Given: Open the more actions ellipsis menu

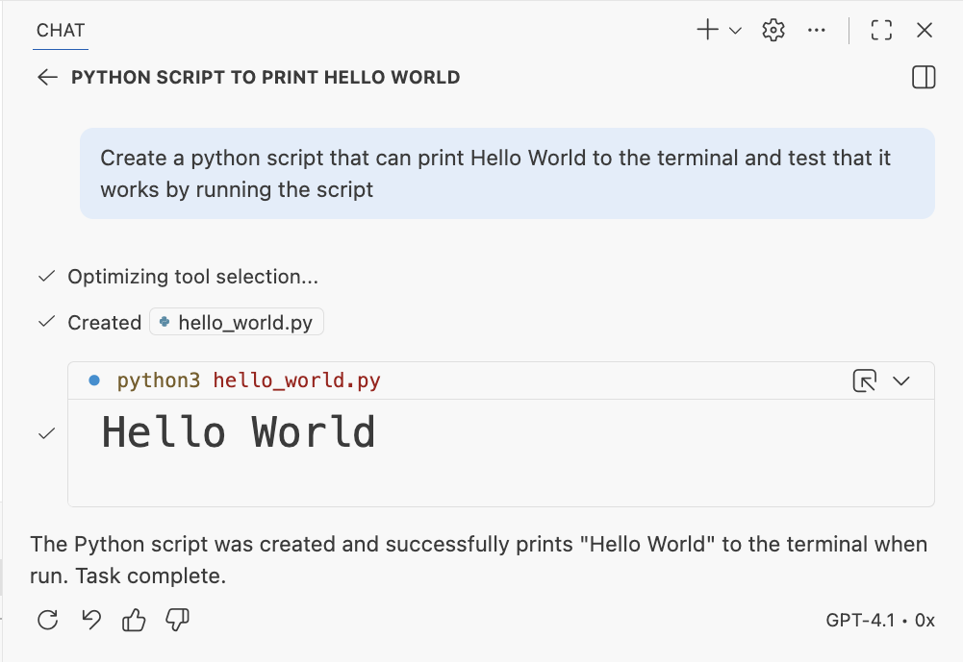Looking at the screenshot, I should [817, 31].
